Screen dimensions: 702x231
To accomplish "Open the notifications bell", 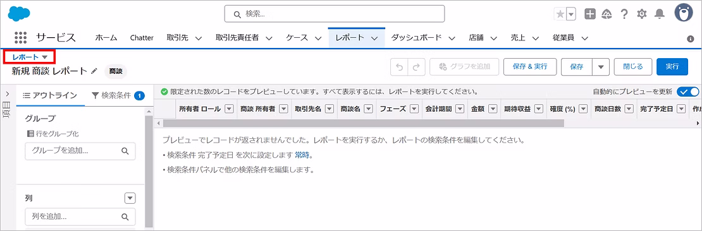I will [x=659, y=14].
